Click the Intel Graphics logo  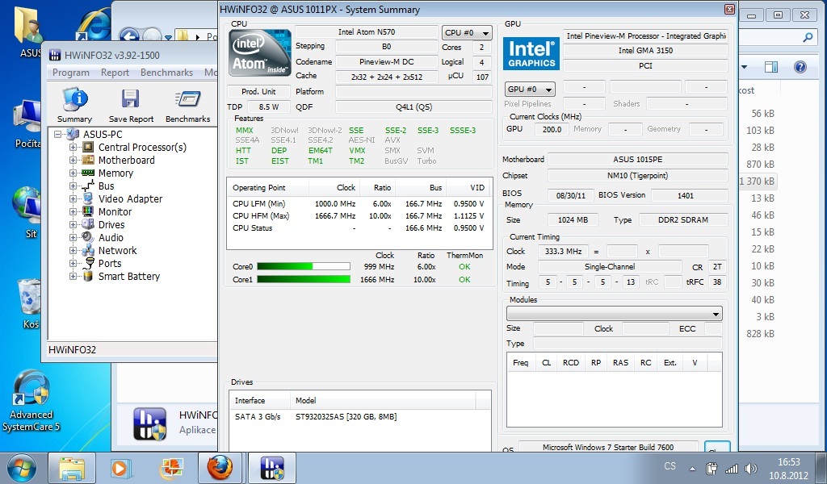[531, 54]
